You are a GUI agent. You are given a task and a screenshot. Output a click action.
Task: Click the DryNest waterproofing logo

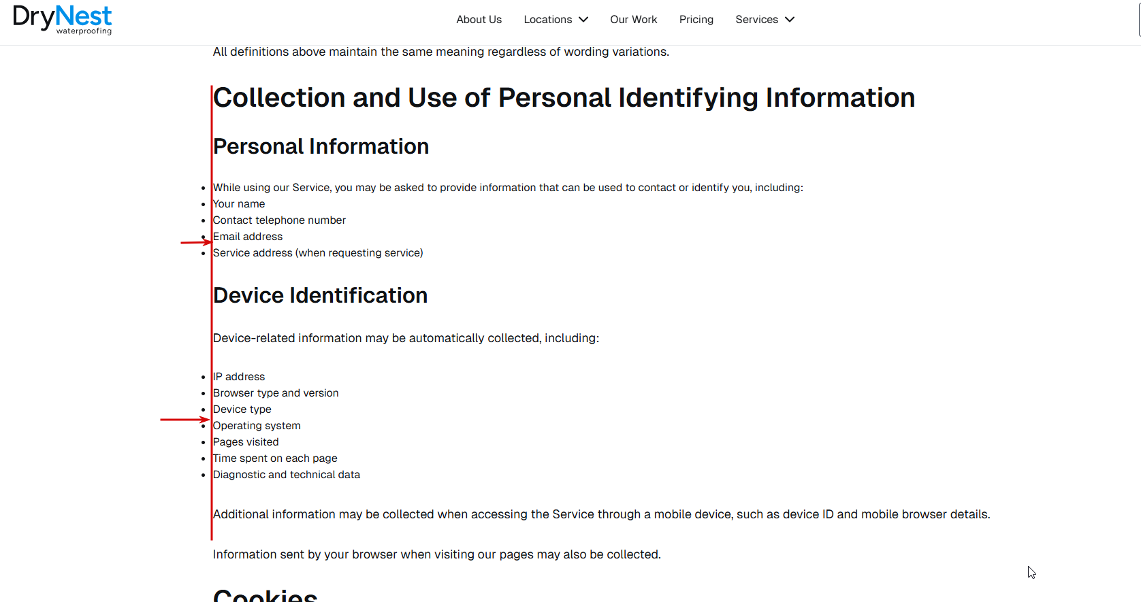pyautogui.click(x=62, y=19)
